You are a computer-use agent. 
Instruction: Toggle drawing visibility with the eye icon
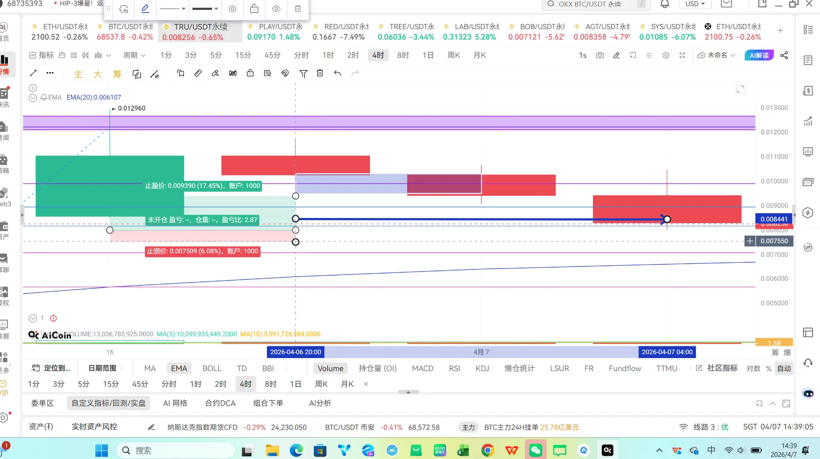click(276, 9)
